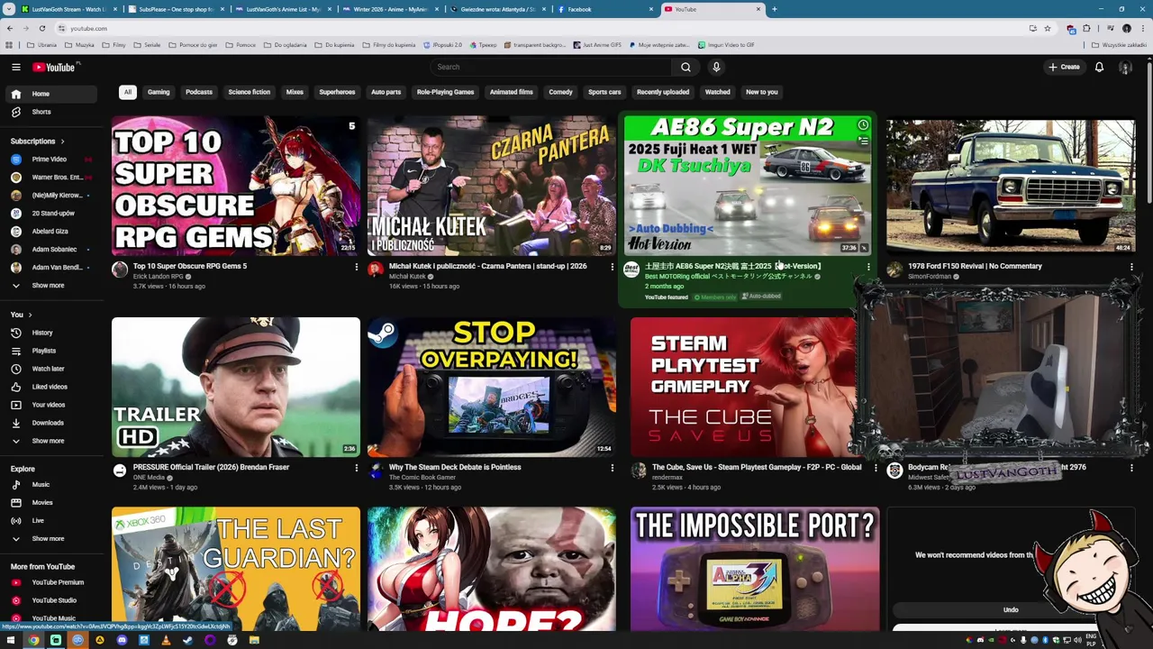Open options for Top 10 Super Obscure RPG Gems

(356, 267)
